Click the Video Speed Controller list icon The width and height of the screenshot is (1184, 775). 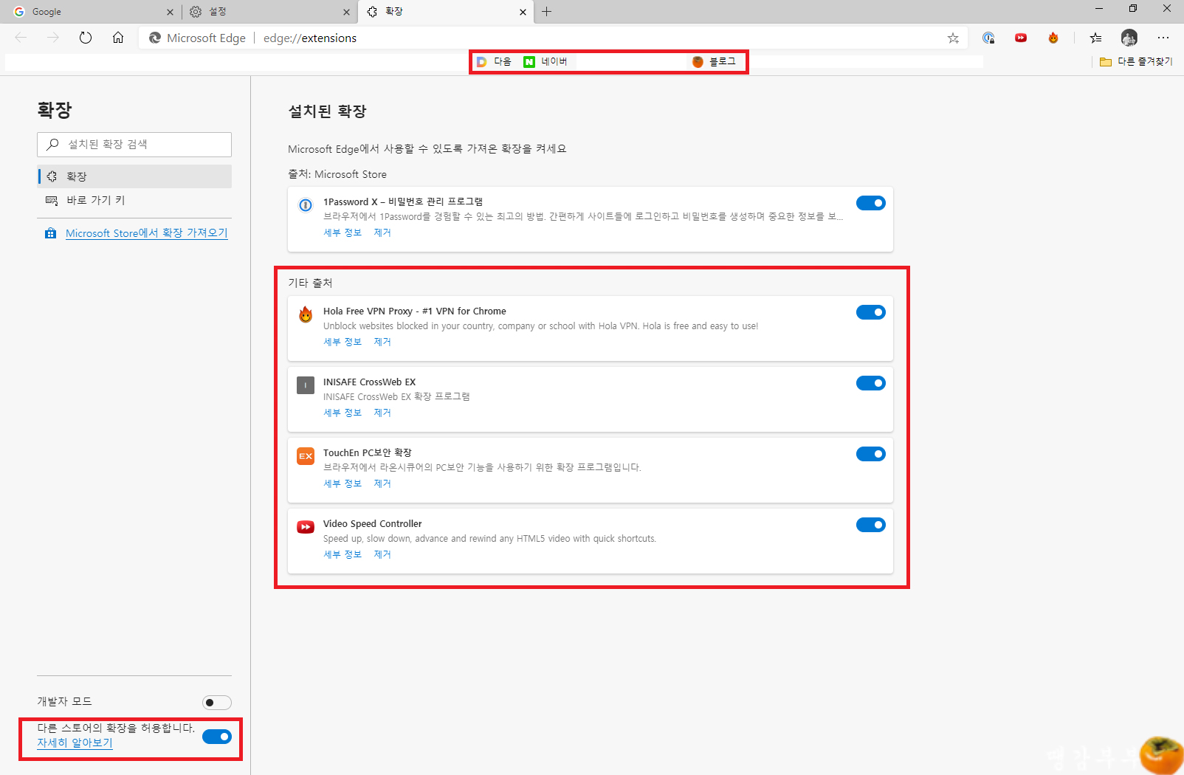pyautogui.click(x=306, y=527)
